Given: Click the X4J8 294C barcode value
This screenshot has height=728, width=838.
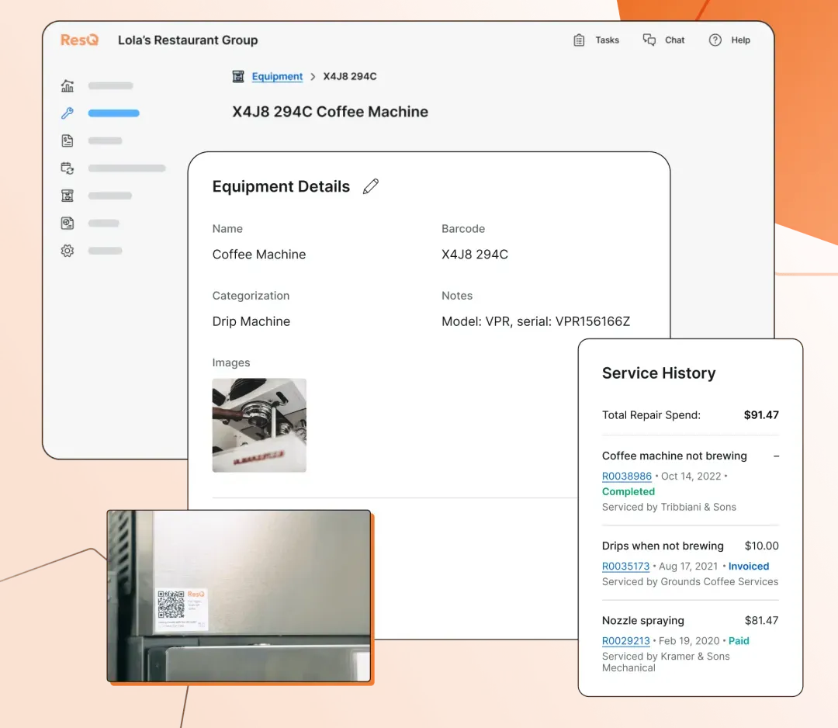Looking at the screenshot, I should [x=475, y=255].
